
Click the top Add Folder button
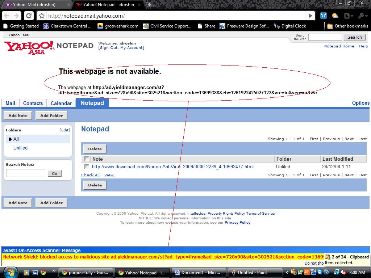(51, 115)
